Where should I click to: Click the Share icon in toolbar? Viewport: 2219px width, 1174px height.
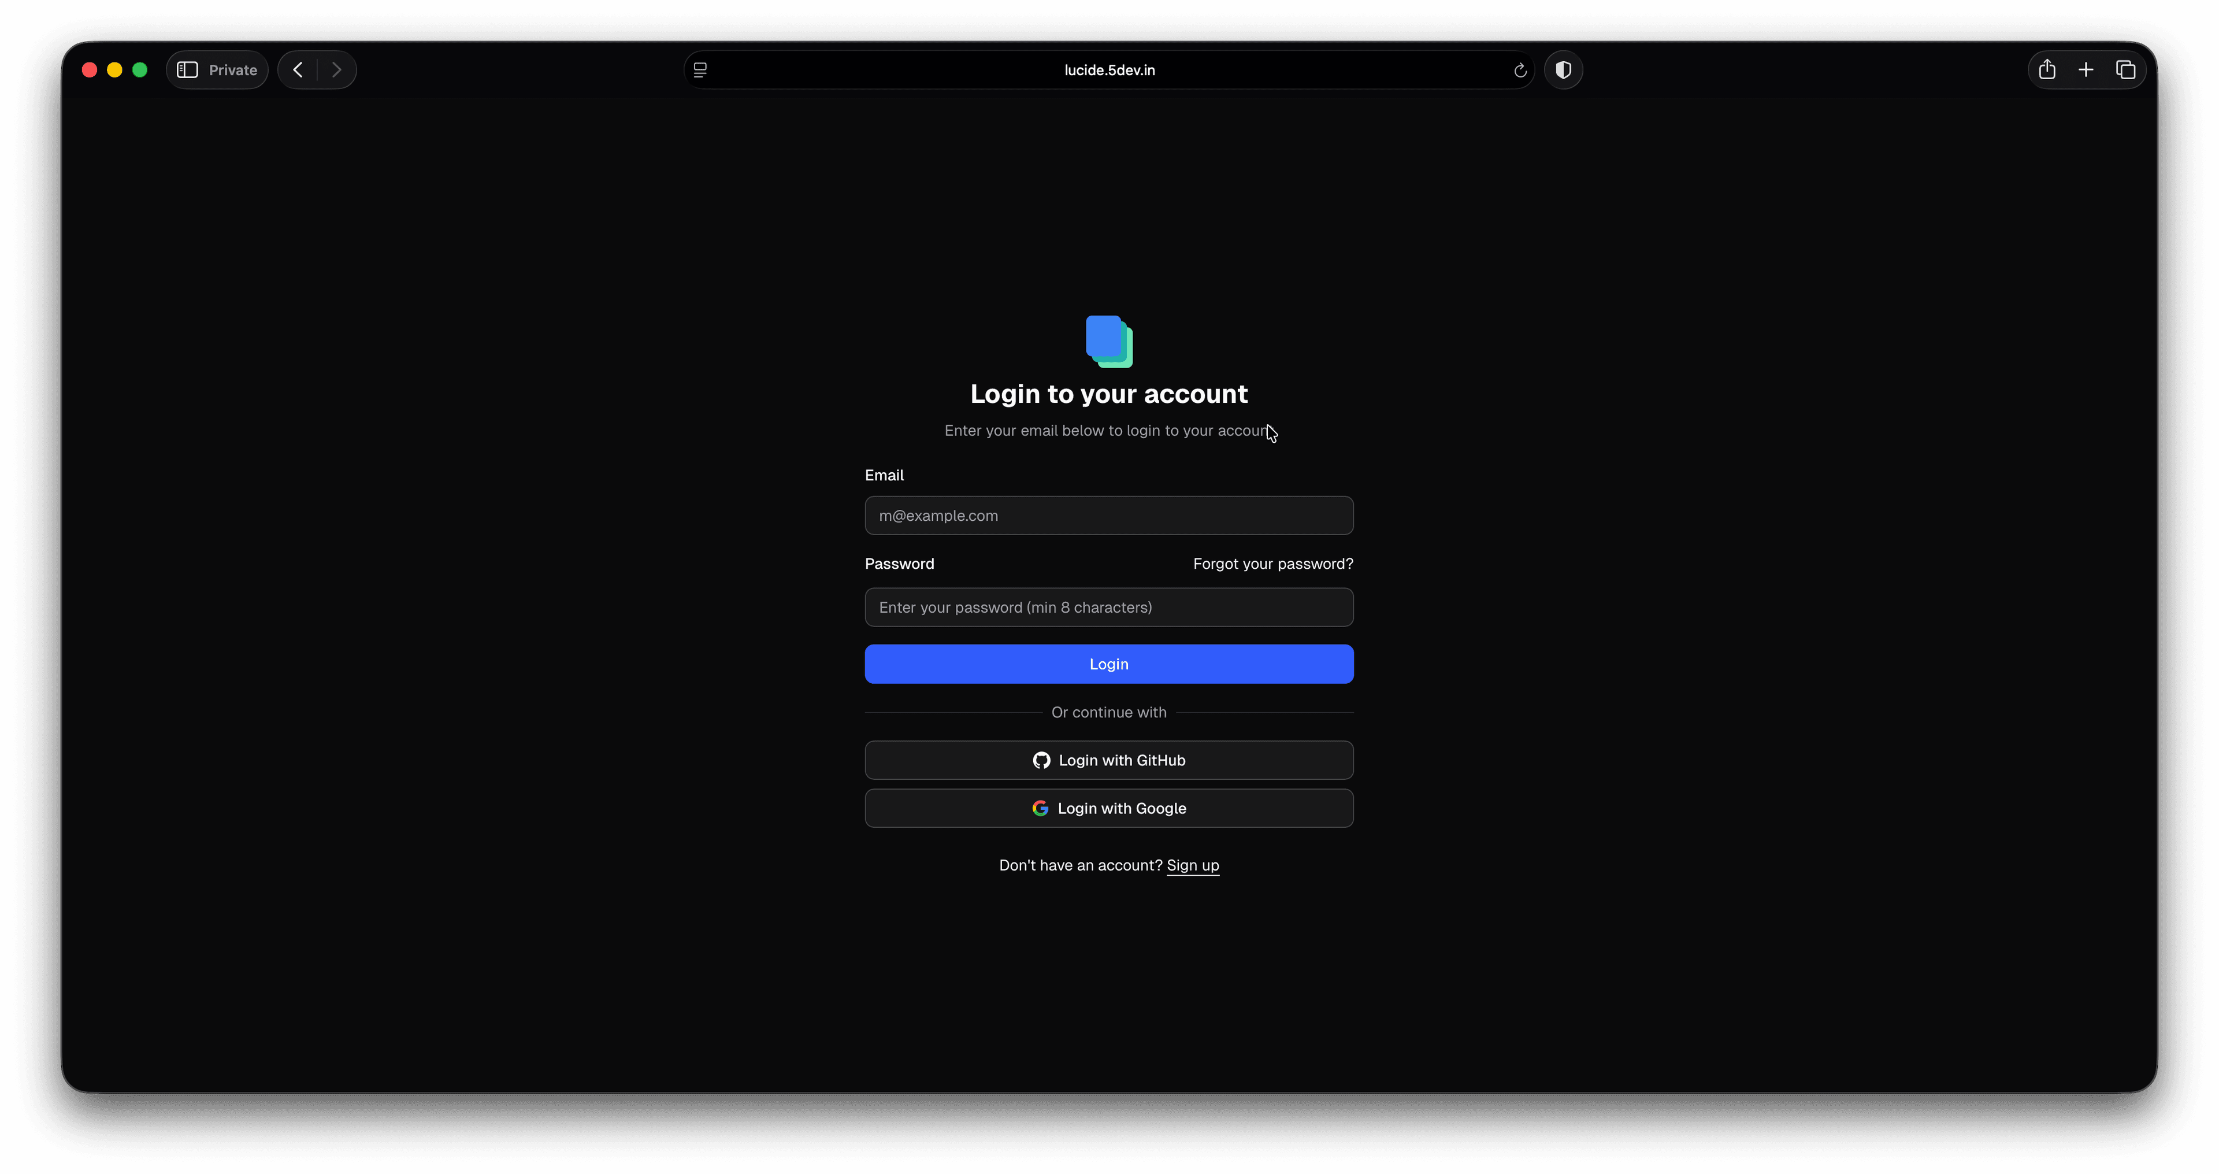[x=2047, y=70]
